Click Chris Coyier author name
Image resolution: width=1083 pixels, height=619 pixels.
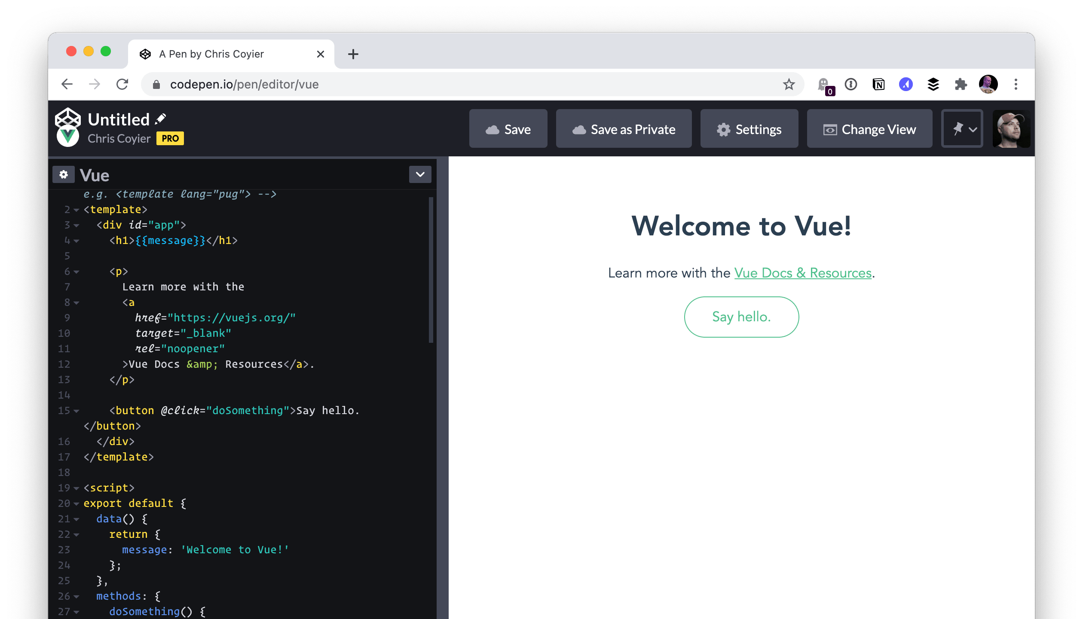[x=119, y=138]
